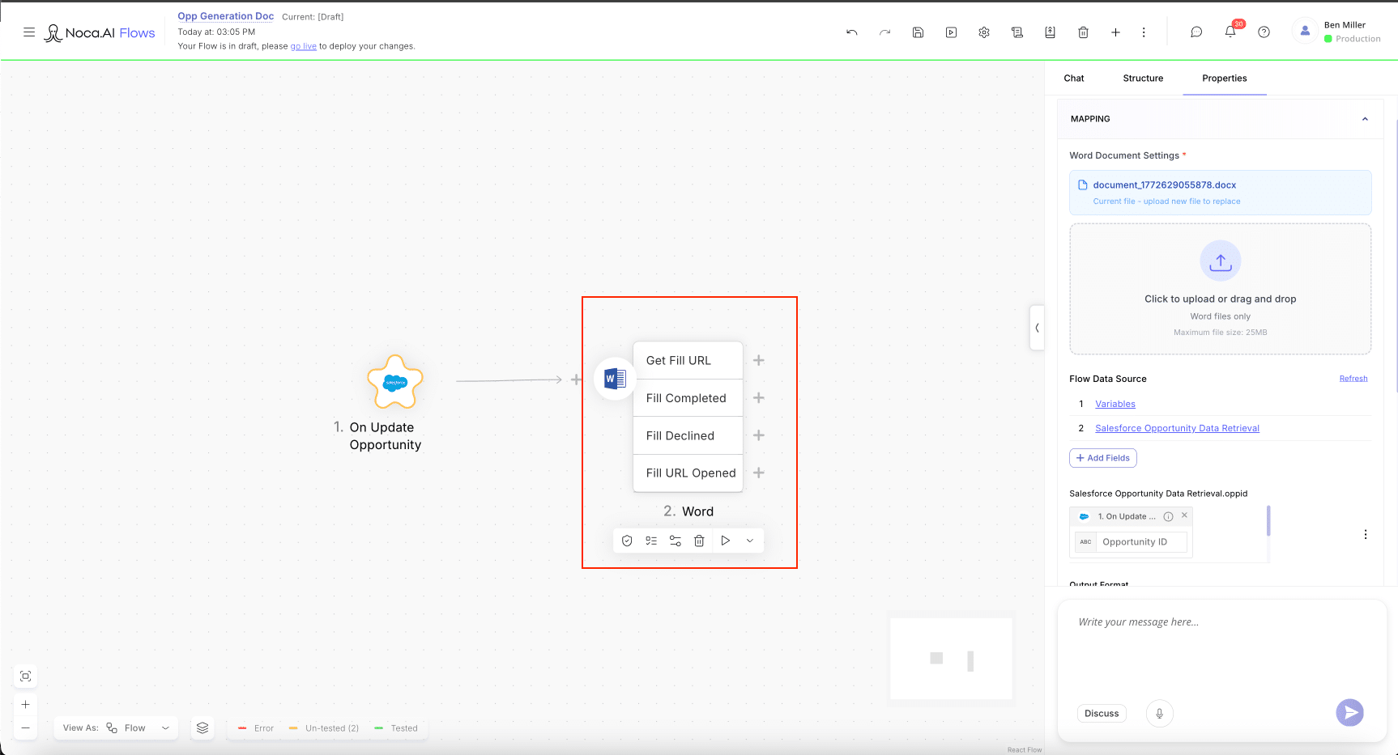
Task: Delete the Word node with trash icon
Action: coord(699,541)
